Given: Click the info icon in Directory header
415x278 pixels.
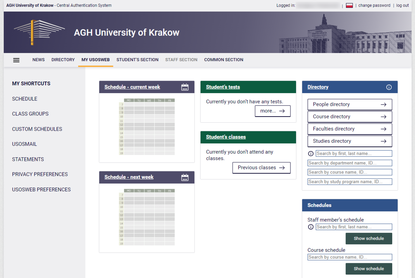Looking at the screenshot, I should tap(389, 87).
